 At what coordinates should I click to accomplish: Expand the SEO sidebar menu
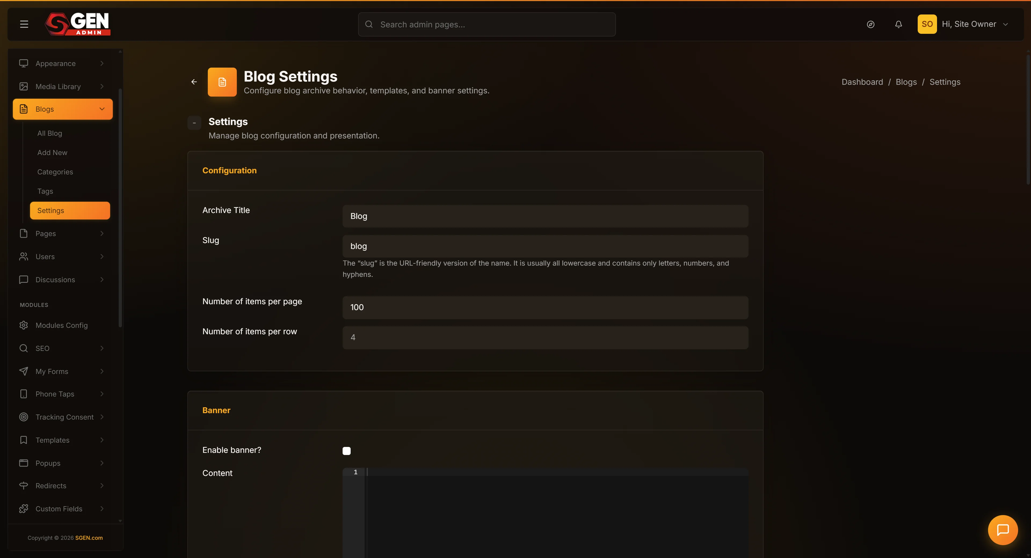click(x=63, y=348)
